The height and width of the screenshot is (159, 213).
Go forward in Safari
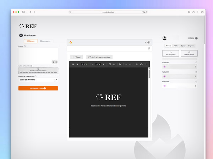tap(35, 12)
